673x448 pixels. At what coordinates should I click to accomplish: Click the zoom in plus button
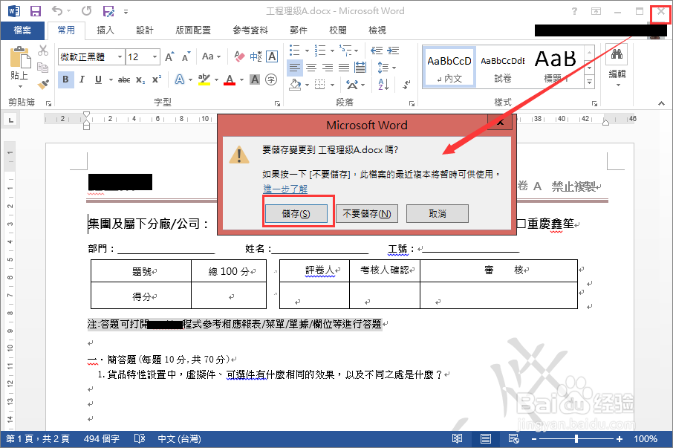coord(620,438)
